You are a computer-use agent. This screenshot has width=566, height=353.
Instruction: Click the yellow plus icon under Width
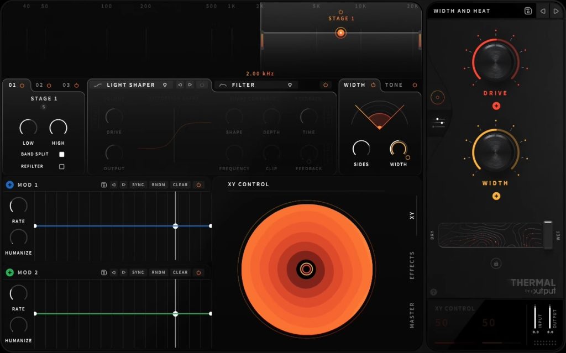click(x=496, y=196)
